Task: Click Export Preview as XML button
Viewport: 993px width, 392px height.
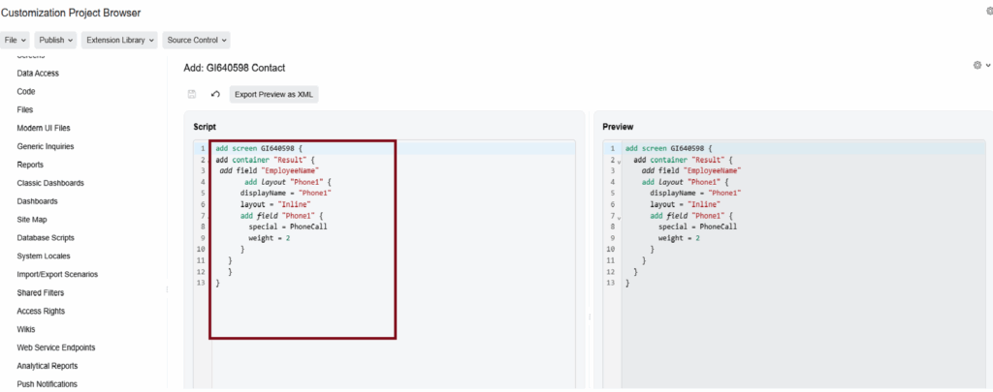Action: 273,94
